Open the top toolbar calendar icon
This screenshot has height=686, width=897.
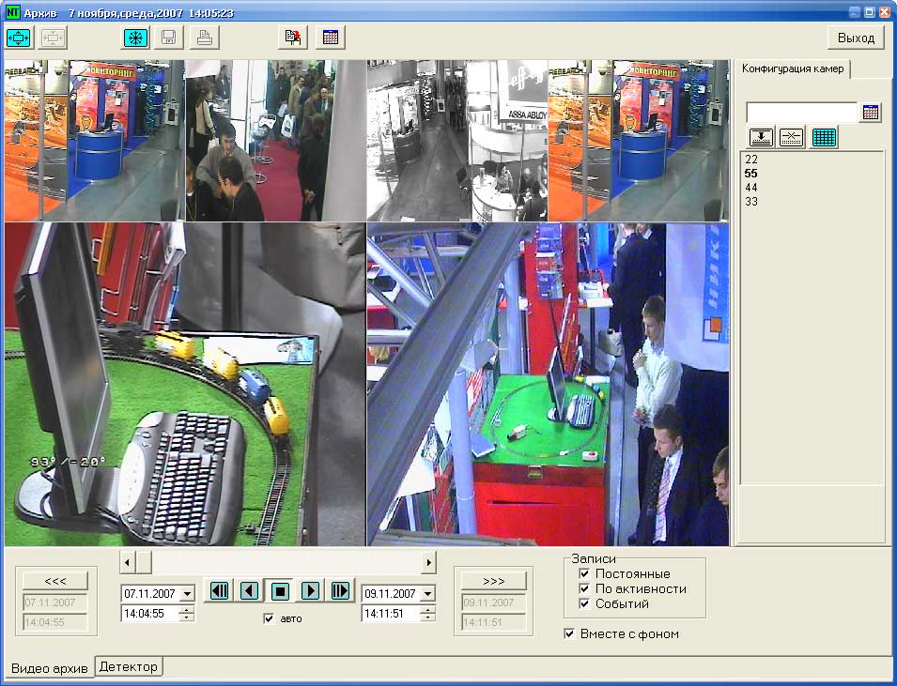(x=330, y=38)
